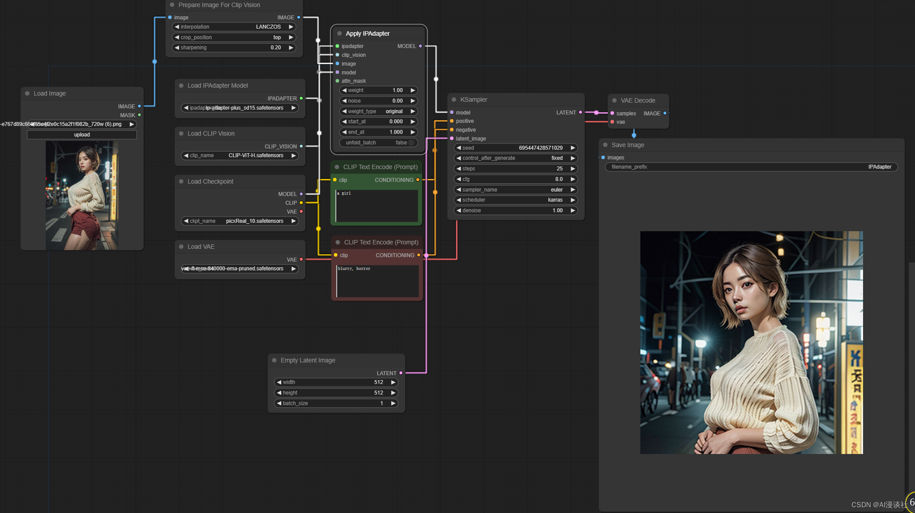
Task: Click the Load VAE node collapse dot
Action: (181, 247)
